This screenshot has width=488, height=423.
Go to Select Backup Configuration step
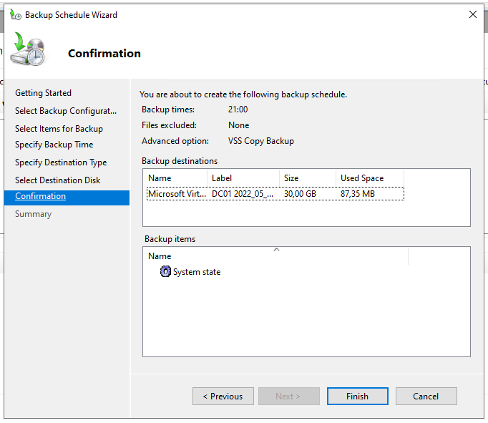click(66, 111)
